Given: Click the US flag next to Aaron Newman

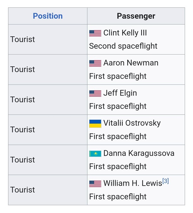Looking at the screenshot, I should 95,63.
